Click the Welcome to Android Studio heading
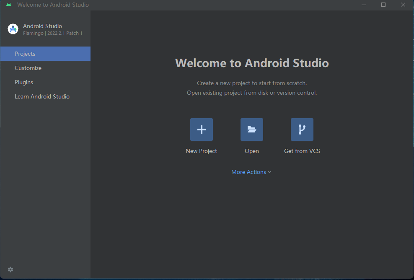This screenshot has width=414, height=280. point(252,63)
